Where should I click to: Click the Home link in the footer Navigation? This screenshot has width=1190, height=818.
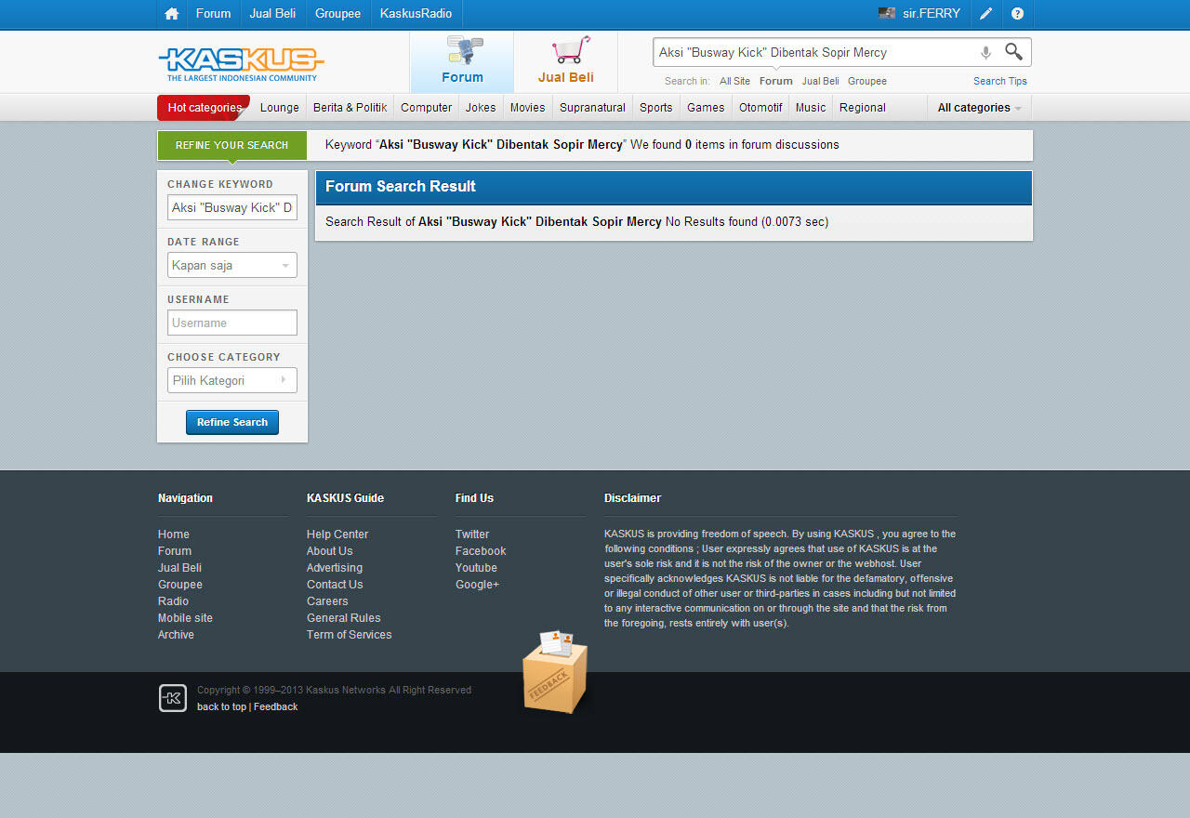pos(174,534)
